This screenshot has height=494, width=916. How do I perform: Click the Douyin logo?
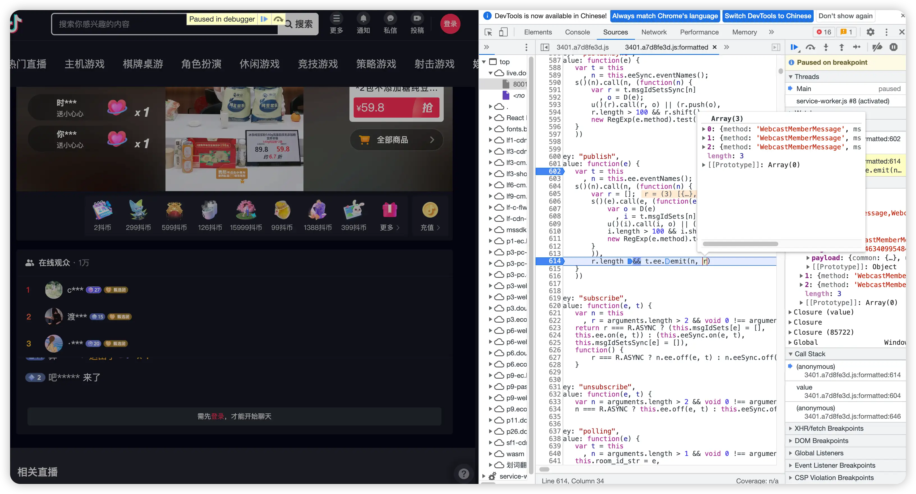(16, 24)
